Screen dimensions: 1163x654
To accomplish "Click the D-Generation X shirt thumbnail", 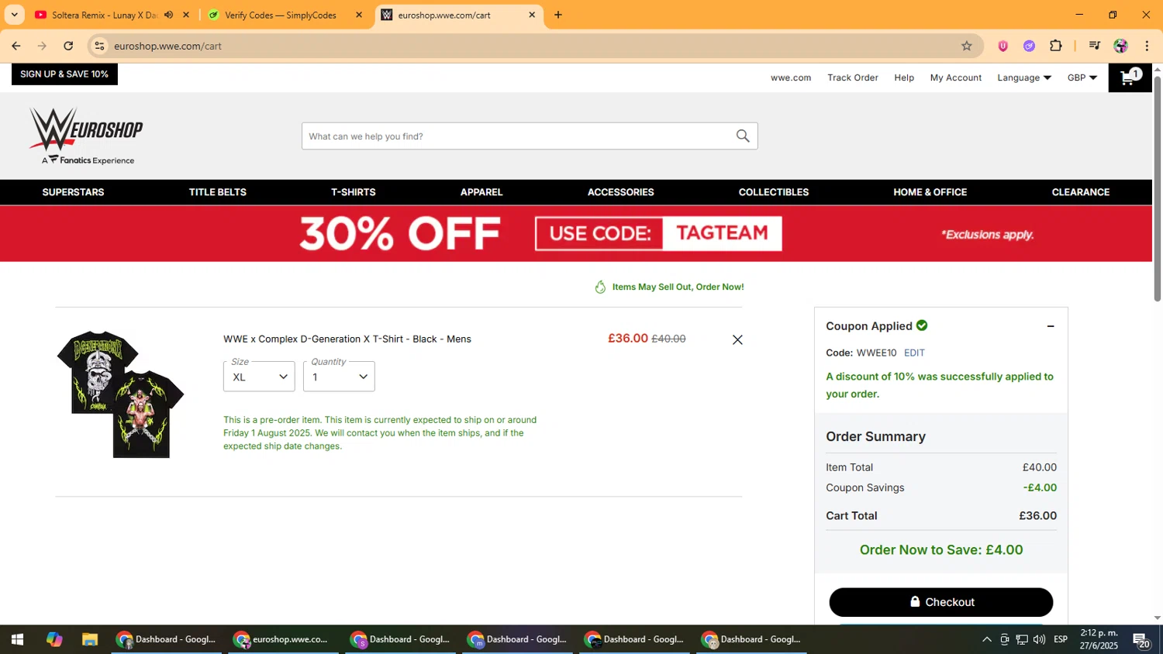I will point(120,394).
